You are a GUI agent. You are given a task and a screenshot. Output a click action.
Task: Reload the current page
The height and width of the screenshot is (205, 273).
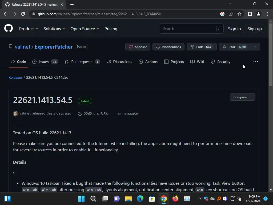(23, 14)
